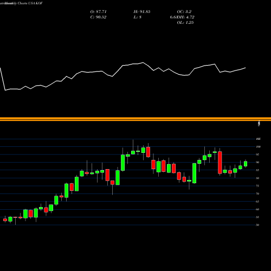Click the 80 price axis label
Image resolution: width=271 pixels, height=271 pixels.
257,178
